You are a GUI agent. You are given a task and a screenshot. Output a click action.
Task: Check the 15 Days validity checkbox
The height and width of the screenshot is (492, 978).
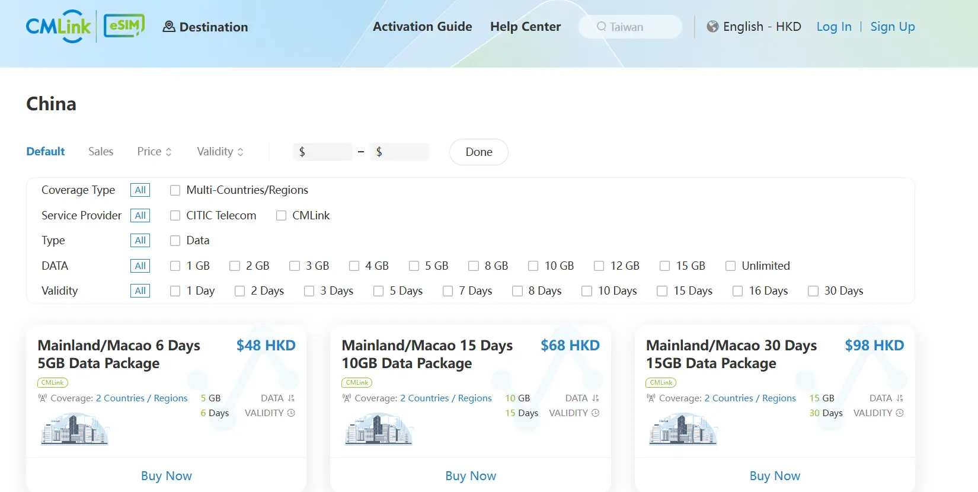click(662, 291)
